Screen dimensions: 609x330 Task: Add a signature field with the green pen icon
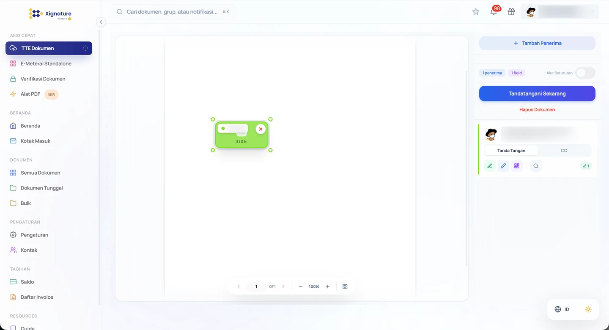[490, 166]
